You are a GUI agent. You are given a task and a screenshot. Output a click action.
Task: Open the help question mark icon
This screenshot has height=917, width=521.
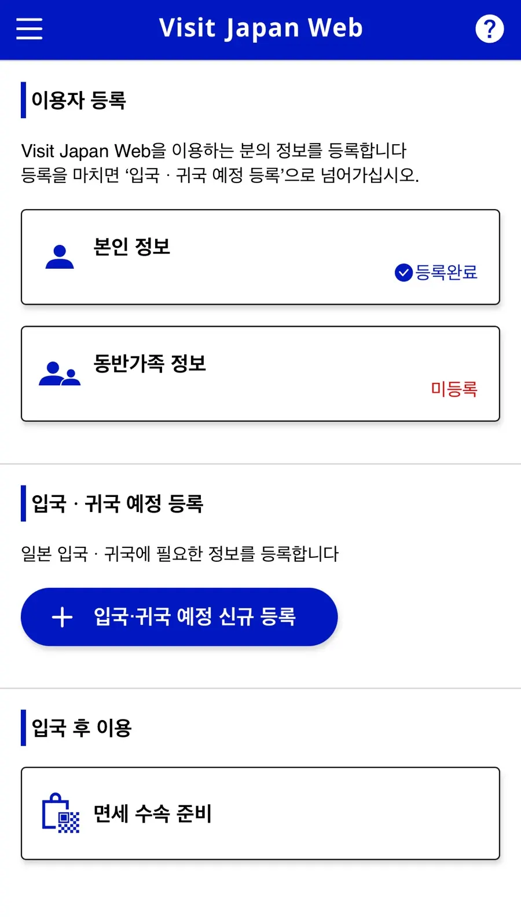(490, 29)
